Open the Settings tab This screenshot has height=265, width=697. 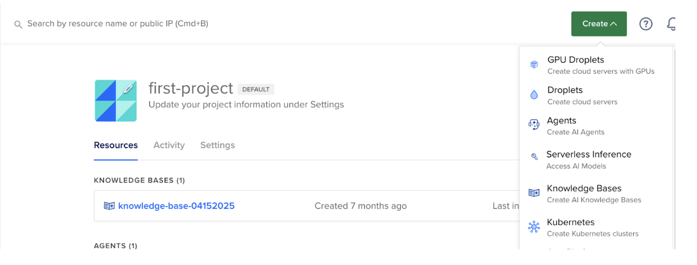tap(218, 145)
